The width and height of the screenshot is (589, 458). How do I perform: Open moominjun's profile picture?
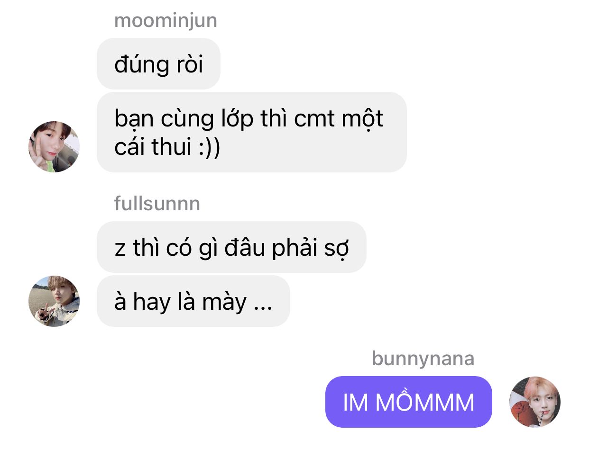click(x=54, y=146)
